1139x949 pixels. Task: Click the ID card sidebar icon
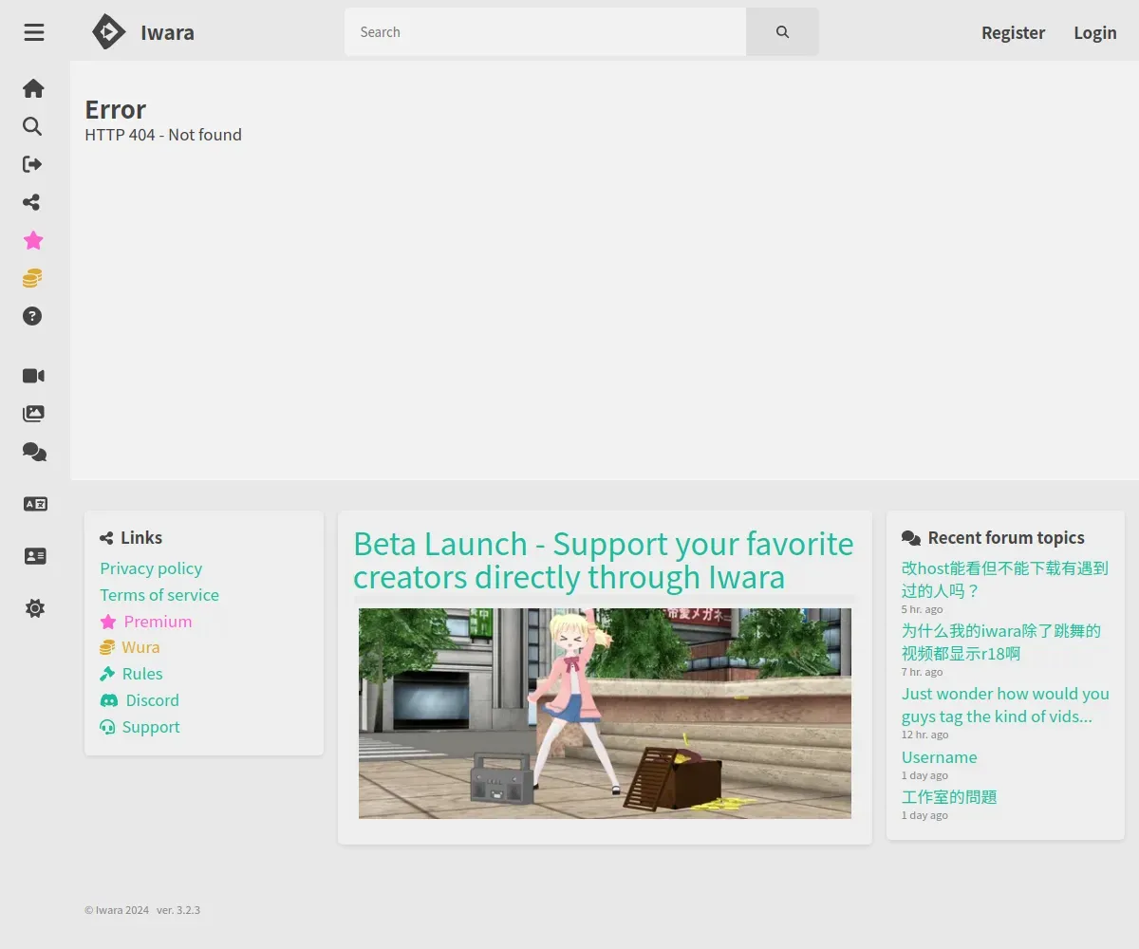tap(35, 556)
